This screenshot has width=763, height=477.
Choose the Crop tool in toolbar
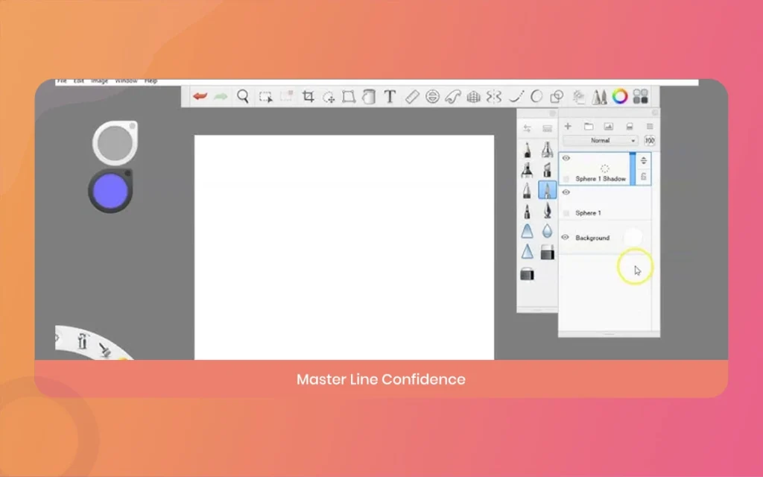coord(308,96)
